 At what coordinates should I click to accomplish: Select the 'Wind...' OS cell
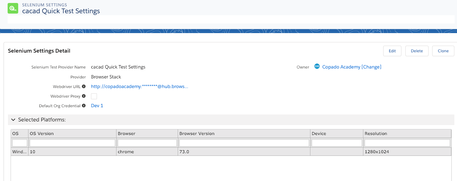pyautogui.click(x=20, y=152)
